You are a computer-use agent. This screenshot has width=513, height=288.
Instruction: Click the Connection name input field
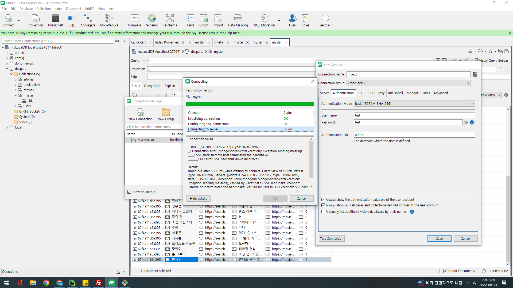click(x=409, y=74)
